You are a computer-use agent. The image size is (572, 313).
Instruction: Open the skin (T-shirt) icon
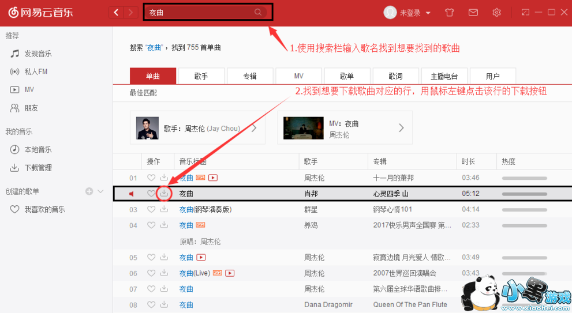(450, 12)
